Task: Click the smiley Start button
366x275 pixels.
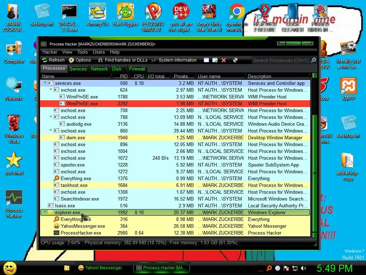Action: (10, 268)
